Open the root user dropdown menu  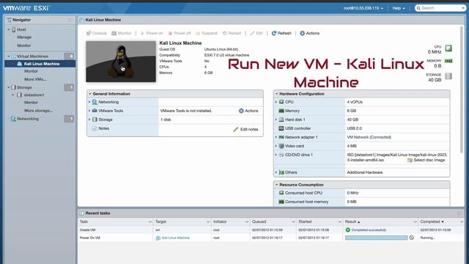pos(363,8)
